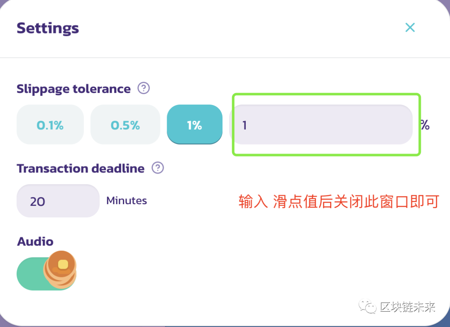Click the red Chinese instruction text
The image size is (450, 327).
pyautogui.click(x=338, y=201)
